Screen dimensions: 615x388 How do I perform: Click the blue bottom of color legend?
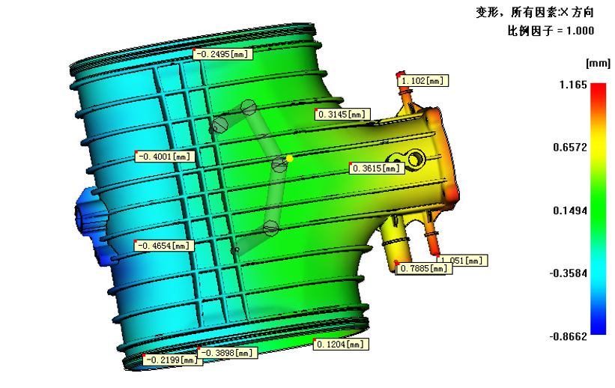pos(598,326)
